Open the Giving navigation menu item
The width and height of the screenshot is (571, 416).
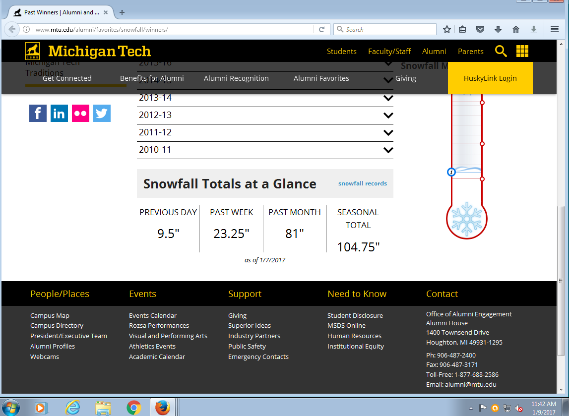(x=405, y=78)
